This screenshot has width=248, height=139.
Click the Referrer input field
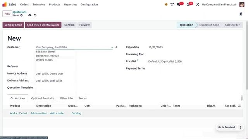click(74, 66)
